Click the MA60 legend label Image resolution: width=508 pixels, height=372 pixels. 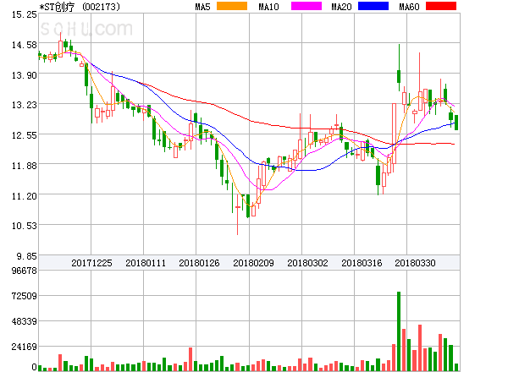[x=409, y=7]
